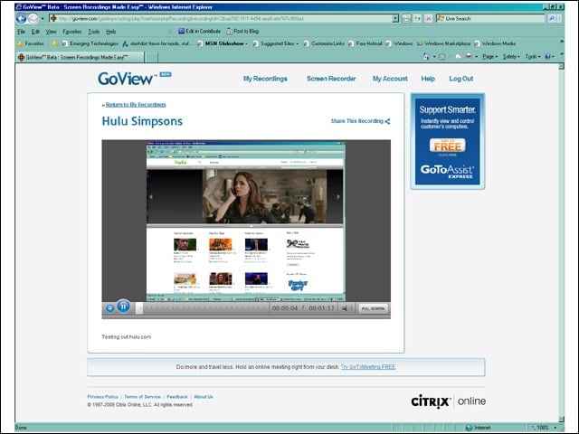The image size is (579, 434).
Task: Click Return to My Recordings link
Action: tap(136, 105)
